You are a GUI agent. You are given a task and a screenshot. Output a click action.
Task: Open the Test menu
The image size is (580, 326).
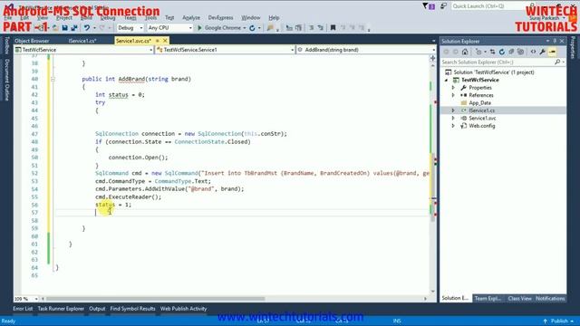(169, 18)
